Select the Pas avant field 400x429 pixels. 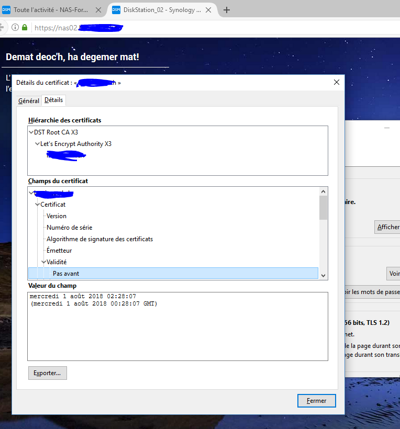173,274
